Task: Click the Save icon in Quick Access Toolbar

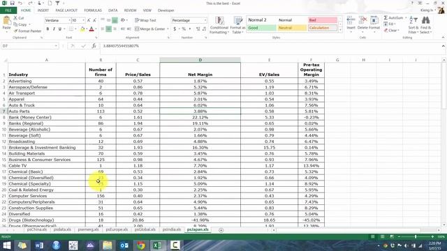Action: coord(13,3)
